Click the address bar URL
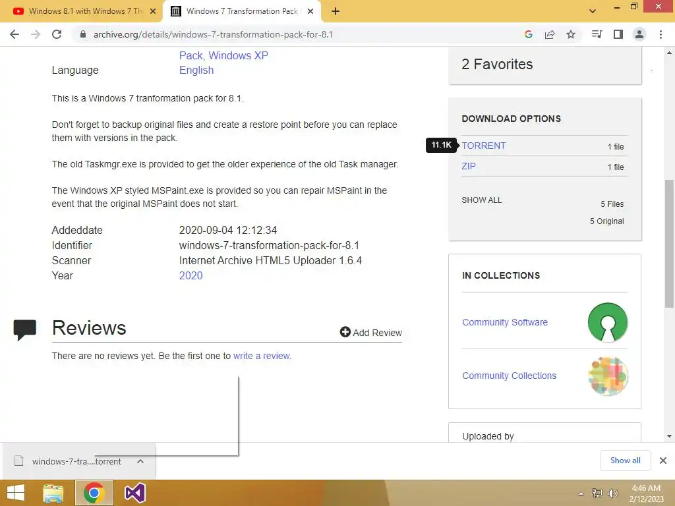The height and width of the screenshot is (506, 675). 213,34
